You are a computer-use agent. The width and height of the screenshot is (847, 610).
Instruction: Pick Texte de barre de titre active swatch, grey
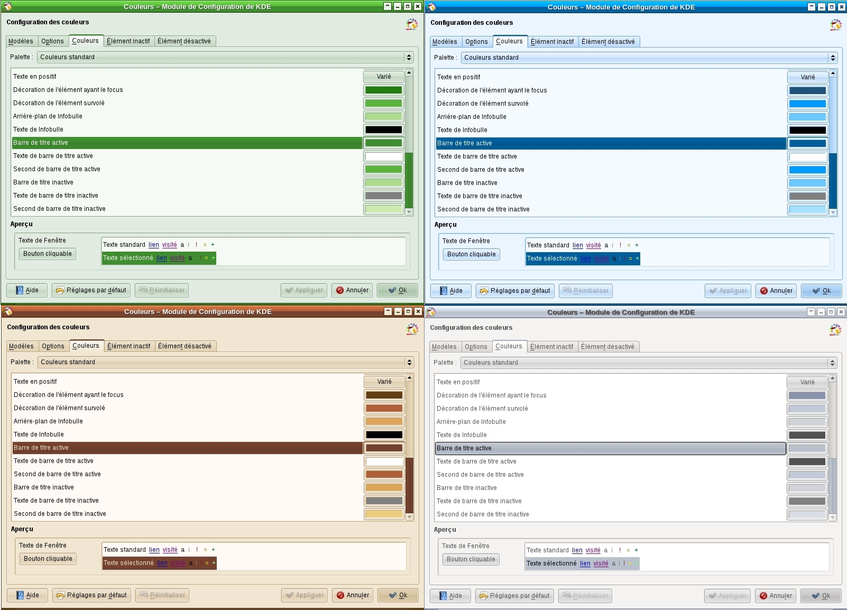[807, 461]
